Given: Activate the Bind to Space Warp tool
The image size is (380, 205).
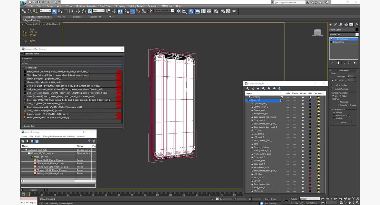Looking at the screenshot, I should point(35,11).
